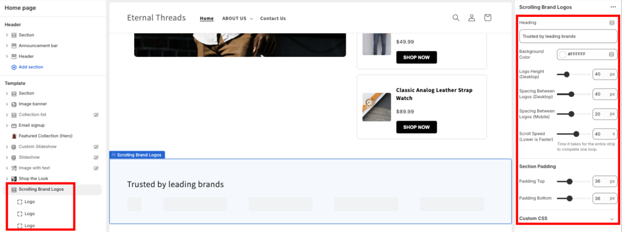
Task: Click the Featured Collection (Hero) icon
Action: [x=14, y=136]
